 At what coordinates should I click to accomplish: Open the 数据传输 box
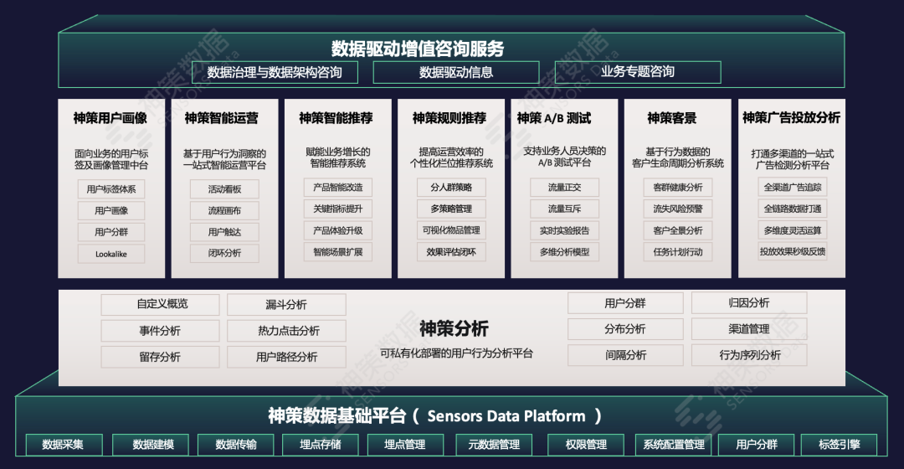click(x=236, y=445)
